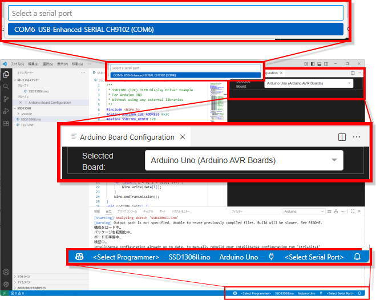Screen dimensions: 376x300
Task: Click the Manage gear icon in activity bar
Action: [x=6, y=284]
